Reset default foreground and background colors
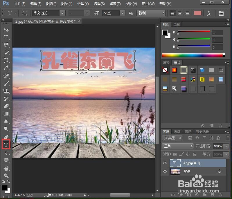The height and width of the screenshot is (199, 232). 3,182
